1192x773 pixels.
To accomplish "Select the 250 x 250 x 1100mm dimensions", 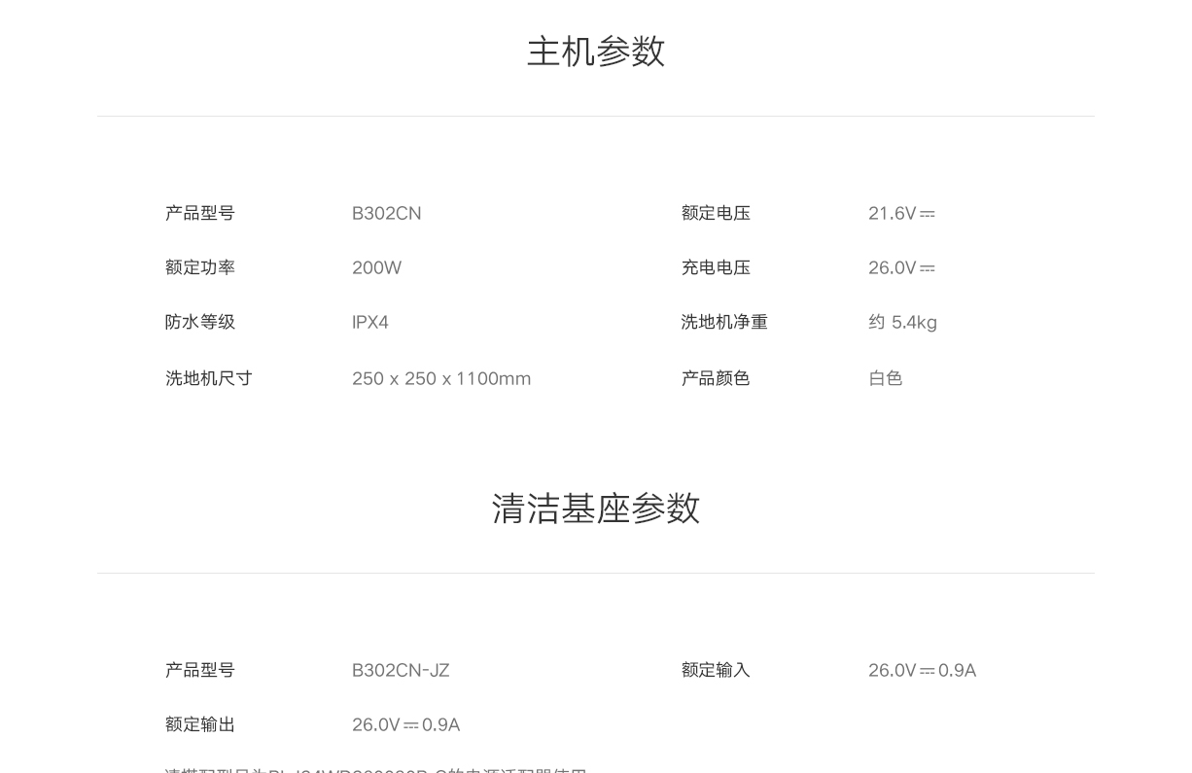I will click(x=441, y=379).
